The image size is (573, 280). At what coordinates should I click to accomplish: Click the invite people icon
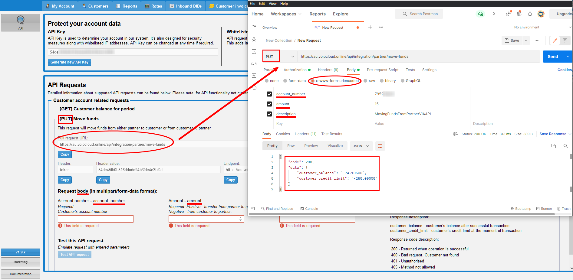click(x=495, y=14)
